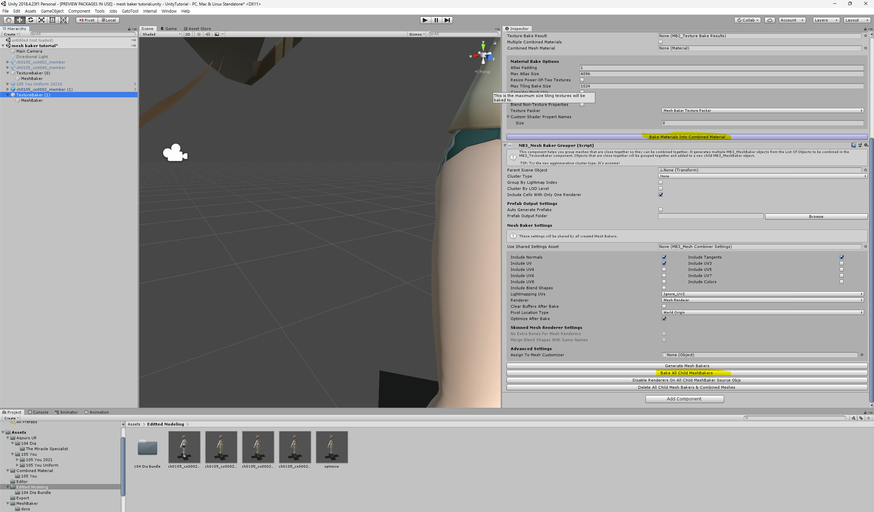Select the Hand tool in the toolbar
This screenshot has width=874, height=512.
click(9, 20)
